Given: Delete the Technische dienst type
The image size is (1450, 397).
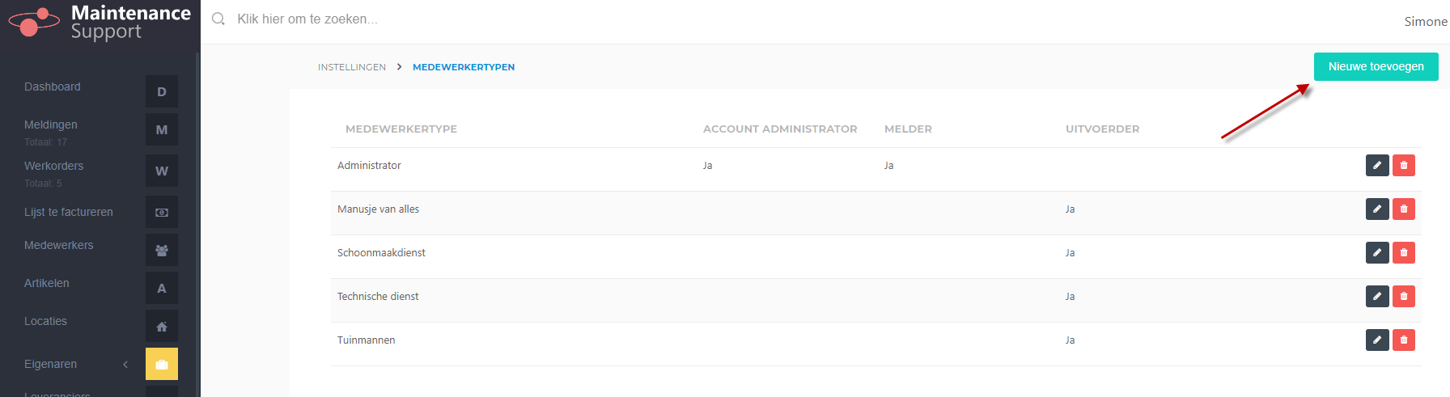Looking at the screenshot, I should (x=1404, y=296).
